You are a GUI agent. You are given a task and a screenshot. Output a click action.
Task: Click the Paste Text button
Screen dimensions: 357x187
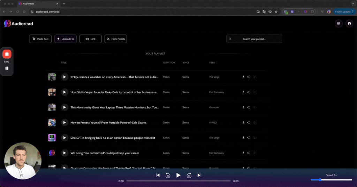(x=40, y=39)
